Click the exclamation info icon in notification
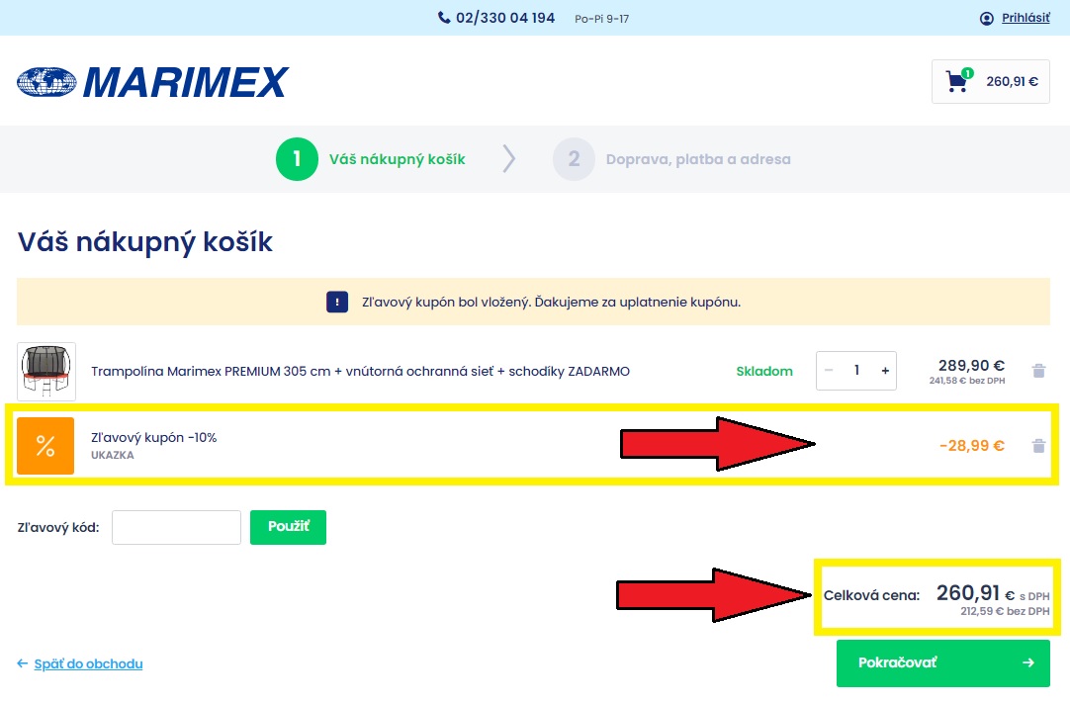The image size is (1070, 703). 337,302
